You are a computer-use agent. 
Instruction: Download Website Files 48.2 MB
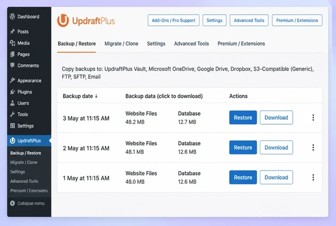pos(141,117)
